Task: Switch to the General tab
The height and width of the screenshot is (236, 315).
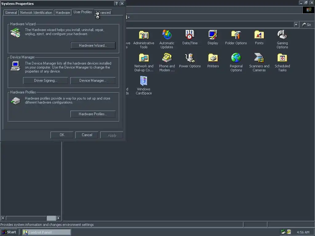Action: (11, 12)
